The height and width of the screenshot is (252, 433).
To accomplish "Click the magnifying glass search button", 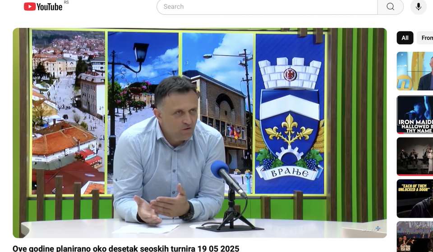I will 391,7.
